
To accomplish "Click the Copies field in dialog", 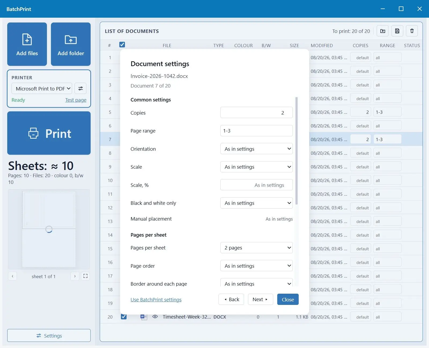I will [x=256, y=112].
